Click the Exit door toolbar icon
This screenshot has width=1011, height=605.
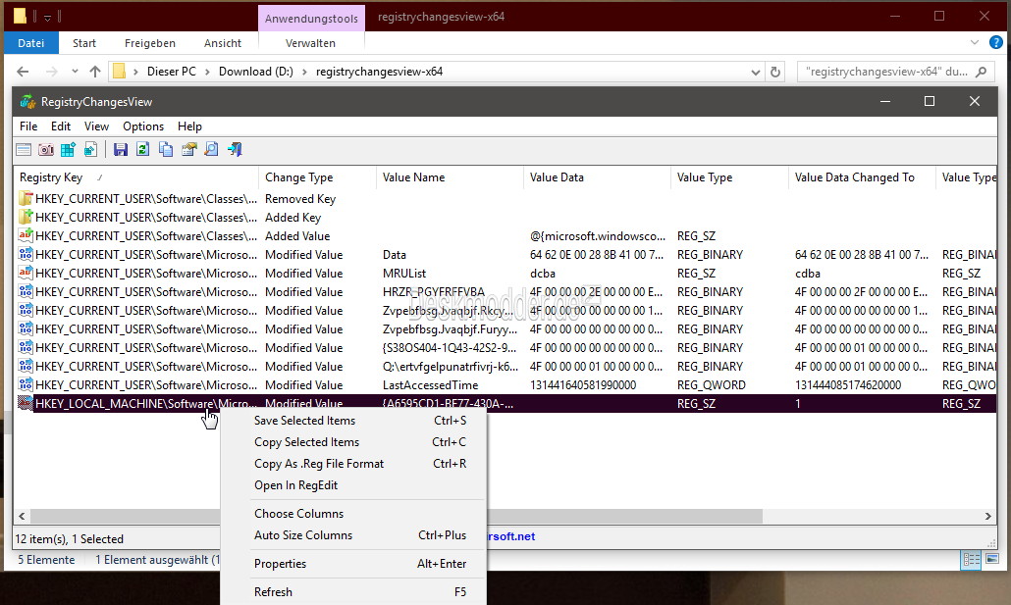[x=235, y=150]
